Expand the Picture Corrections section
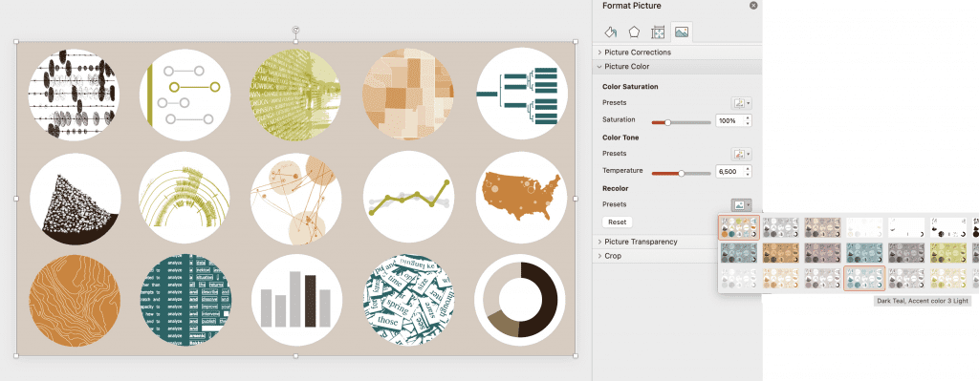Viewport: 979px width, 381px height. [x=677, y=53]
